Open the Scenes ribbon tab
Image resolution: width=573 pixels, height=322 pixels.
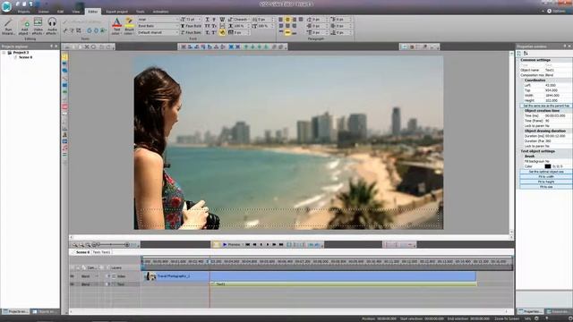coord(44,12)
